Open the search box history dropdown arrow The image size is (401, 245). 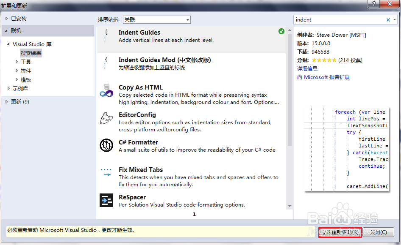pyautogui.click(x=395, y=20)
